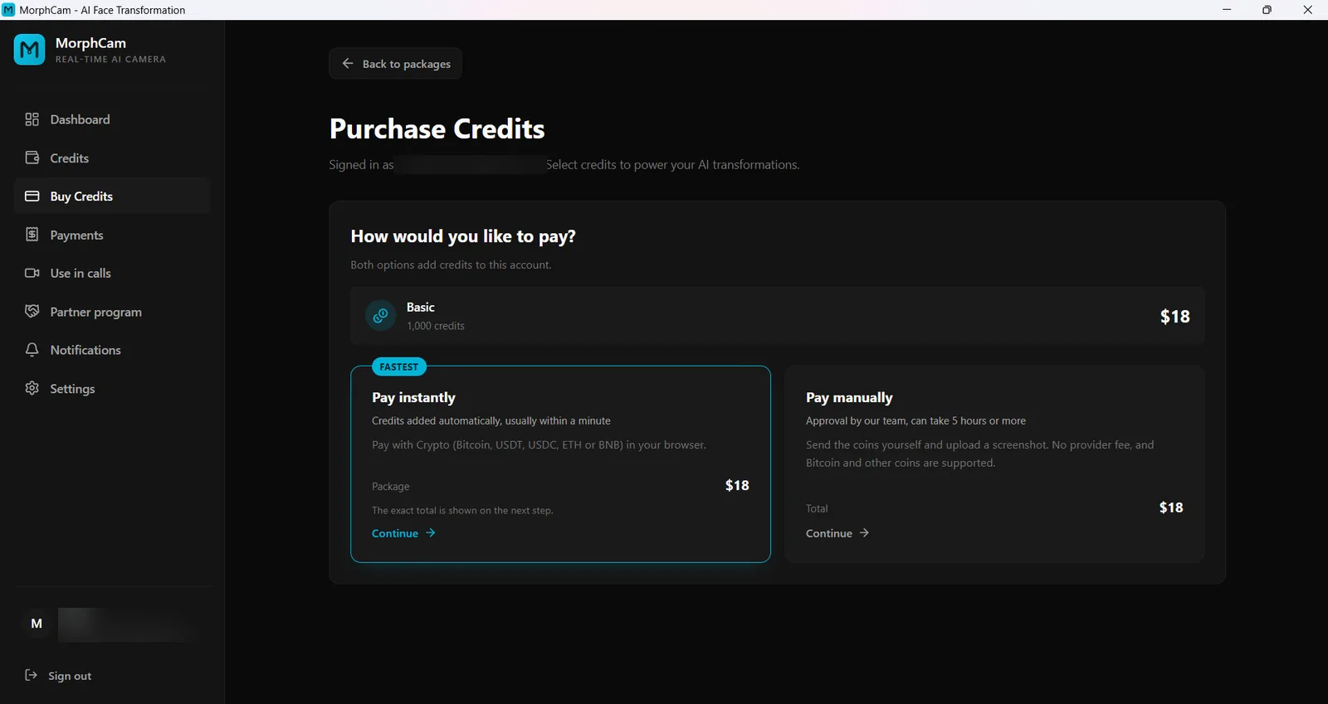
Task: Click the Payments receipt icon
Action: [32, 235]
